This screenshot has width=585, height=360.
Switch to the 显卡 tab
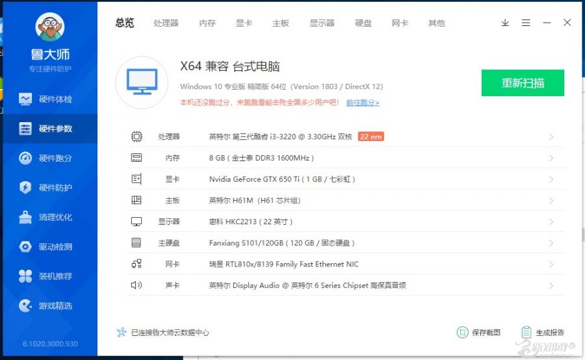coord(244,23)
